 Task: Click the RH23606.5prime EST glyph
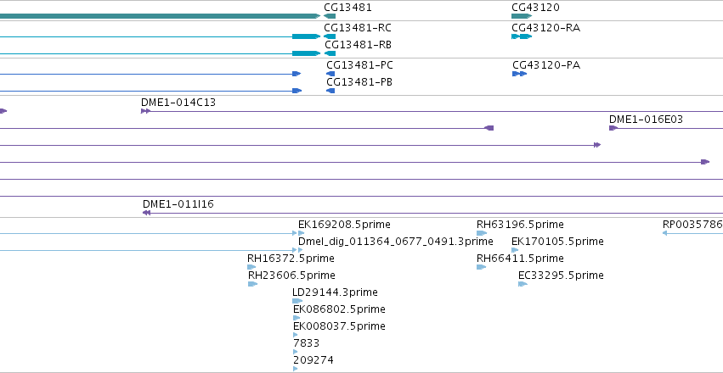pyautogui.click(x=252, y=284)
